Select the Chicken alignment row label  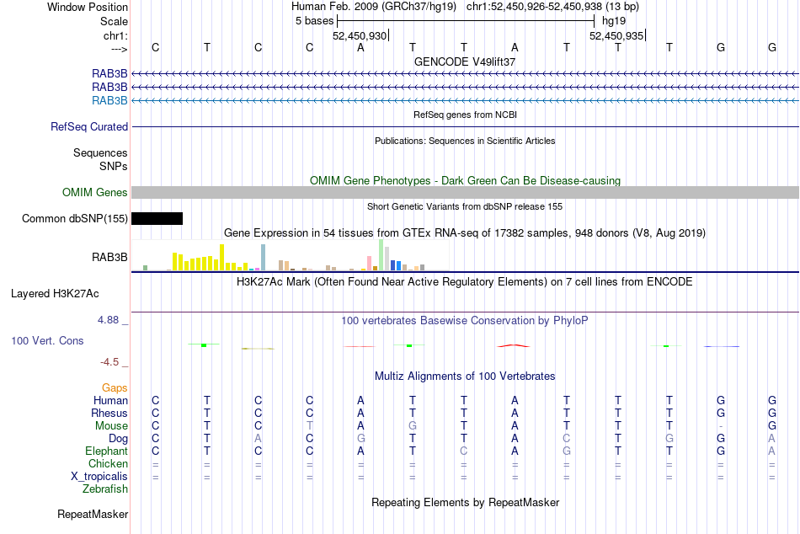[x=108, y=463]
